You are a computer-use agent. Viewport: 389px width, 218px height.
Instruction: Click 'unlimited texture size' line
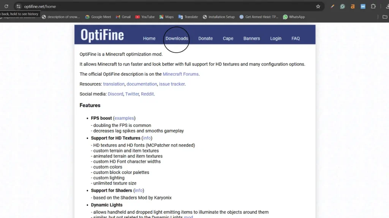pos(114,183)
